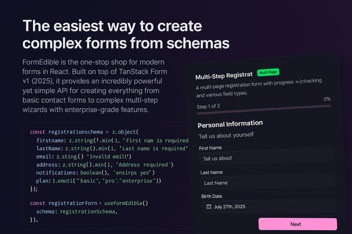The image size is (352, 234).
Task: Focus the First Name input field
Action: (x=267, y=157)
